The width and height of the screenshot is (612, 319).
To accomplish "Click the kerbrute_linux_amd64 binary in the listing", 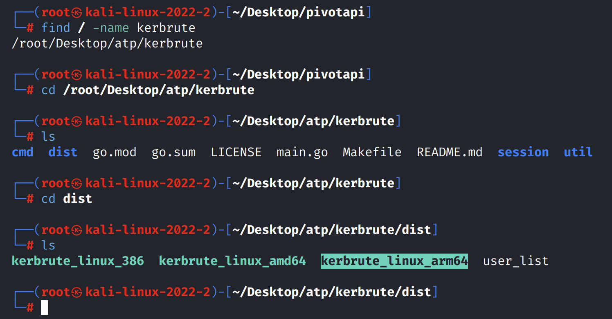I will 232,261.
